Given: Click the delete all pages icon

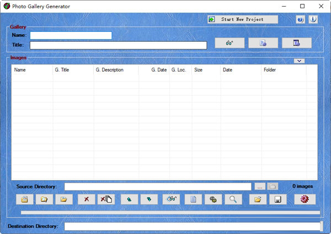Looking at the screenshot, I should [106, 199].
